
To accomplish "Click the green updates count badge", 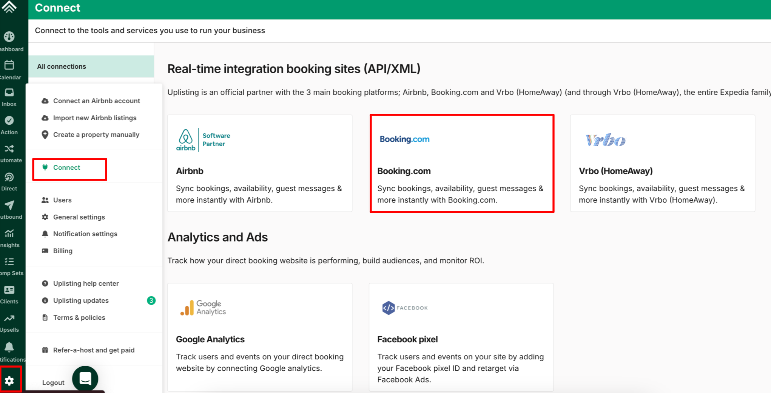I will (x=151, y=300).
